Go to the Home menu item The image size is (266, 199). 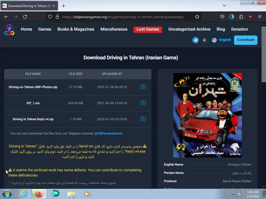26,29
